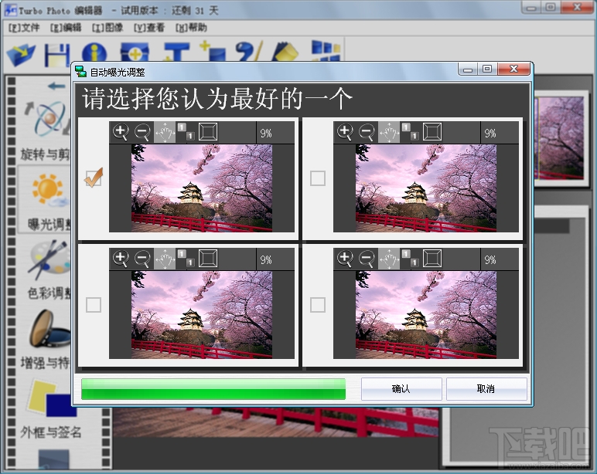Click fit-to-window icon in top-right preview
The width and height of the screenshot is (597, 474).
coord(432,131)
